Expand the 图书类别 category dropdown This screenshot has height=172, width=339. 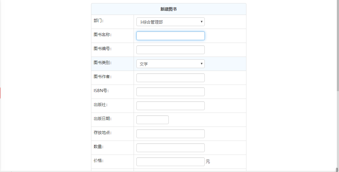click(x=170, y=64)
